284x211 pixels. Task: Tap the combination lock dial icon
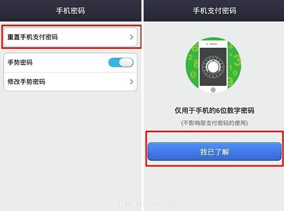(x=213, y=67)
